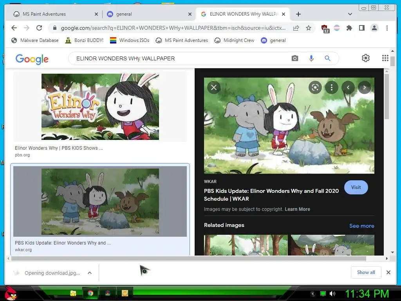Open the Learn More copyright link
The image size is (401, 301).
pos(298,209)
